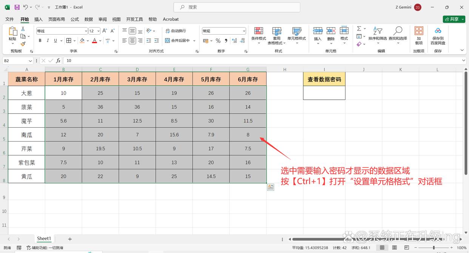Open the number format dropdown (常规)
The image size is (469, 253).
(244, 31)
